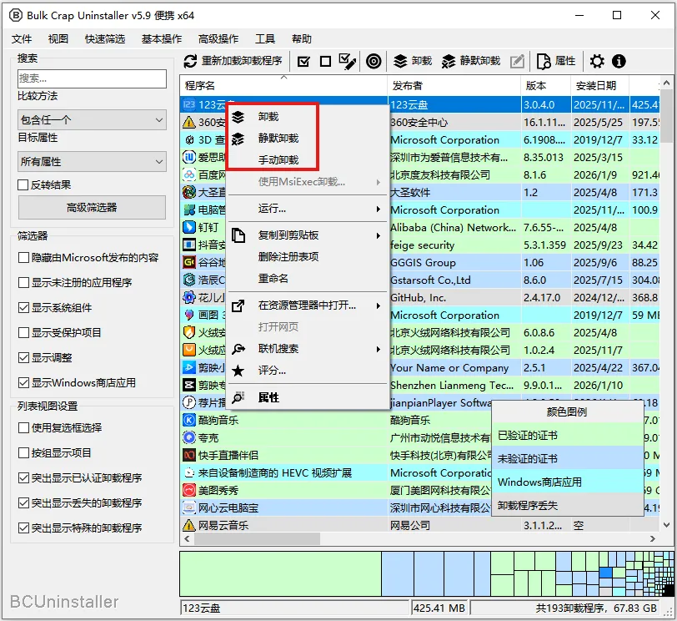Uncheck 显示系统组件 checkbox
Screen dimensions: 677x621
click(x=23, y=308)
